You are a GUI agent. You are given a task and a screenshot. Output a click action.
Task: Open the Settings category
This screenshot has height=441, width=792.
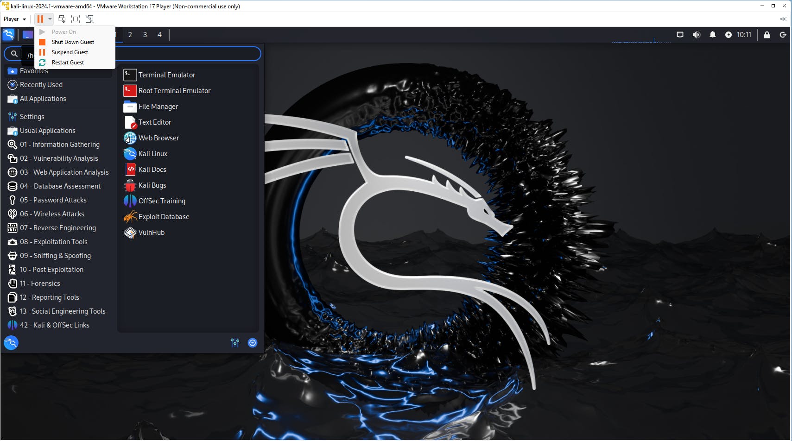[58, 117]
